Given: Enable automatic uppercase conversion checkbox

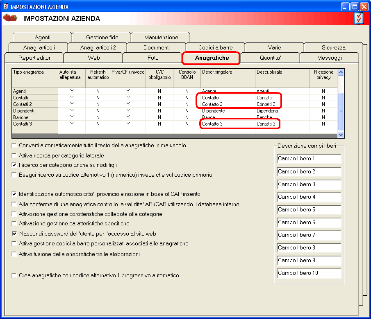Looking at the screenshot, I should [14, 145].
